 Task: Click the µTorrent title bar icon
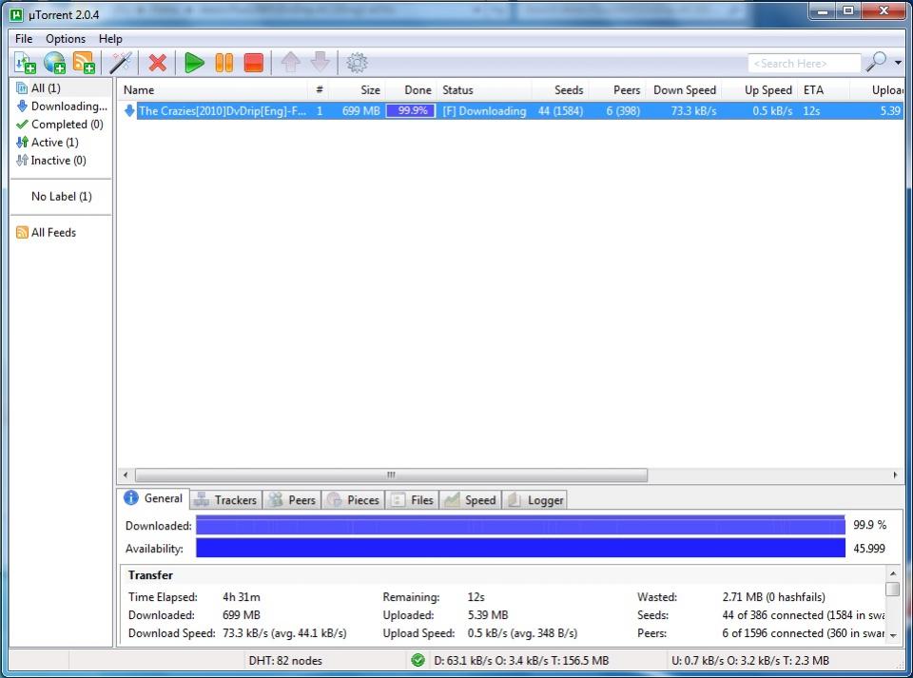pos(16,14)
